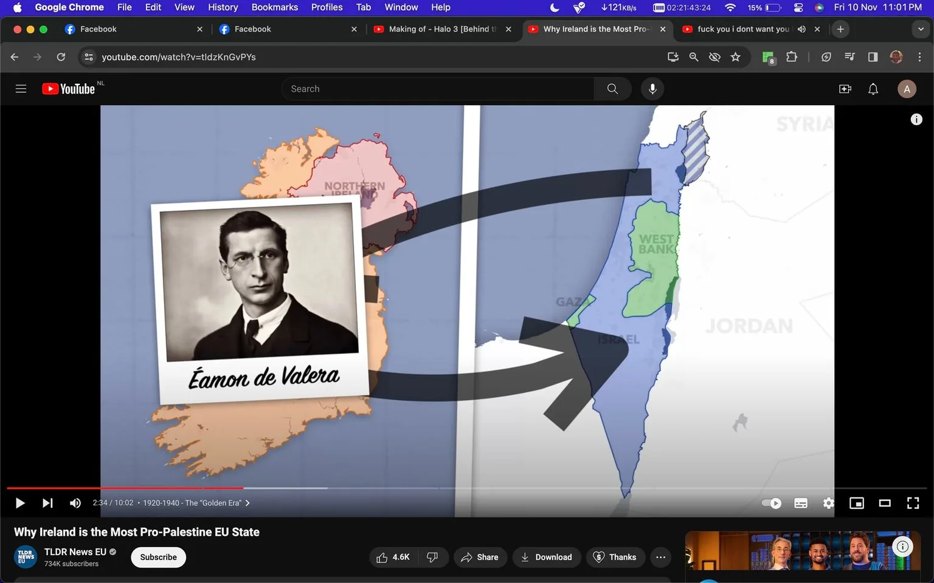Image resolution: width=934 pixels, height=583 pixels.
Task: Open the more actions ellipsis under the video
Action: [x=660, y=557]
